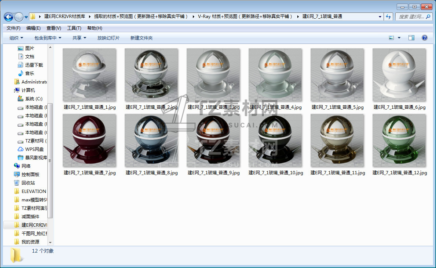
Task: Select thumbnail 建E网_7_1玻璃_普通_3.jpg
Action: pyautogui.click(x=213, y=75)
